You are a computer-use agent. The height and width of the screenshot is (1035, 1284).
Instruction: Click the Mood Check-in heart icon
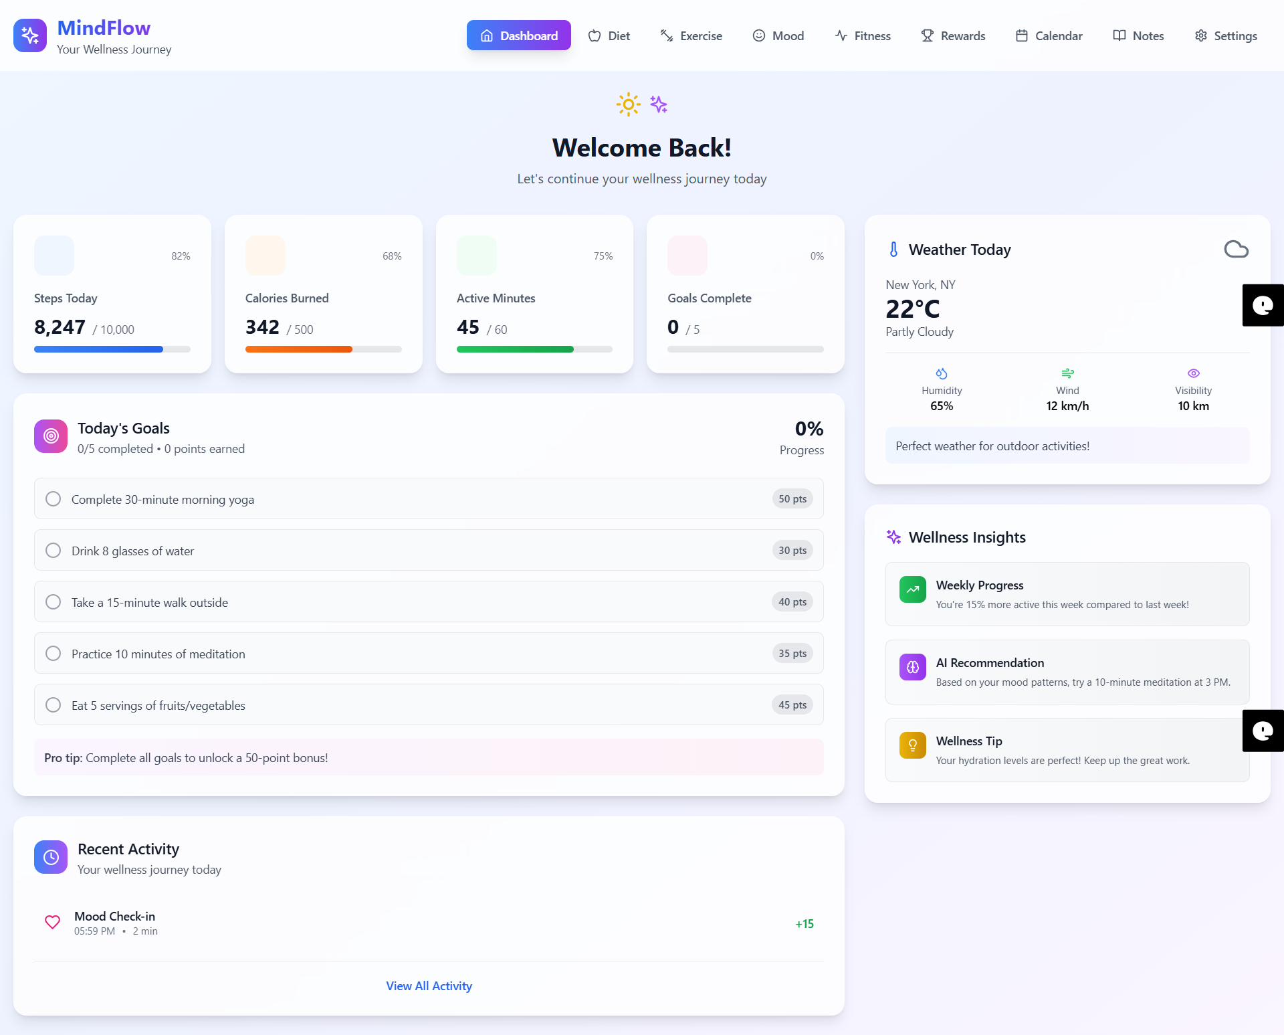coord(52,923)
